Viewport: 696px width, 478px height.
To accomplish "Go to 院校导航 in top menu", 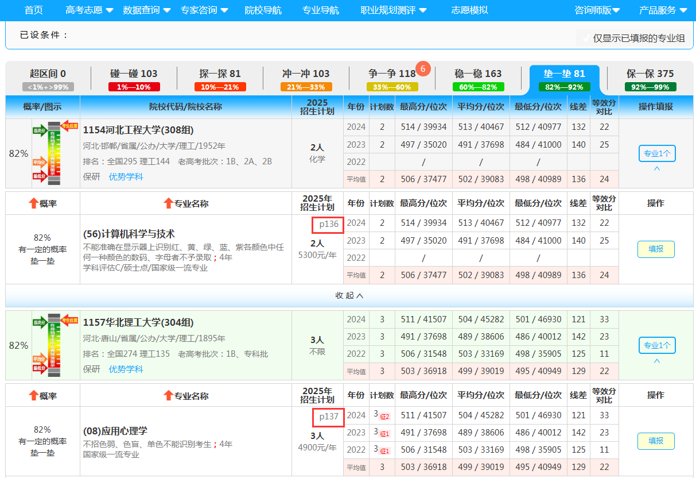I will (263, 10).
